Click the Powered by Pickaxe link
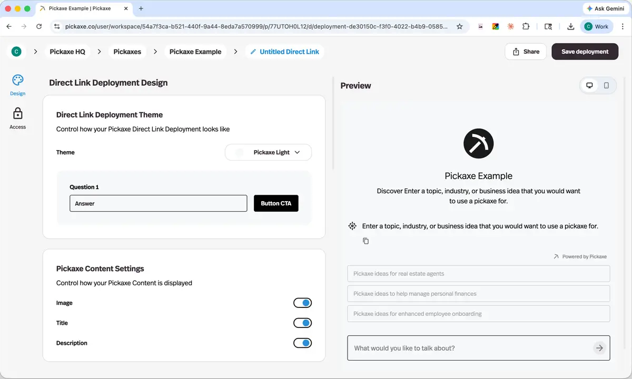This screenshot has width=632, height=379. 580,257
